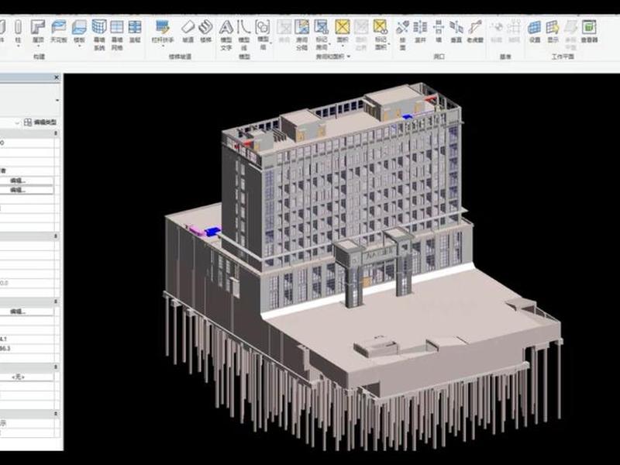This screenshot has width=620, height=465.
Task: Select the Room Separator (房间分隔) tool
Action: click(x=301, y=35)
